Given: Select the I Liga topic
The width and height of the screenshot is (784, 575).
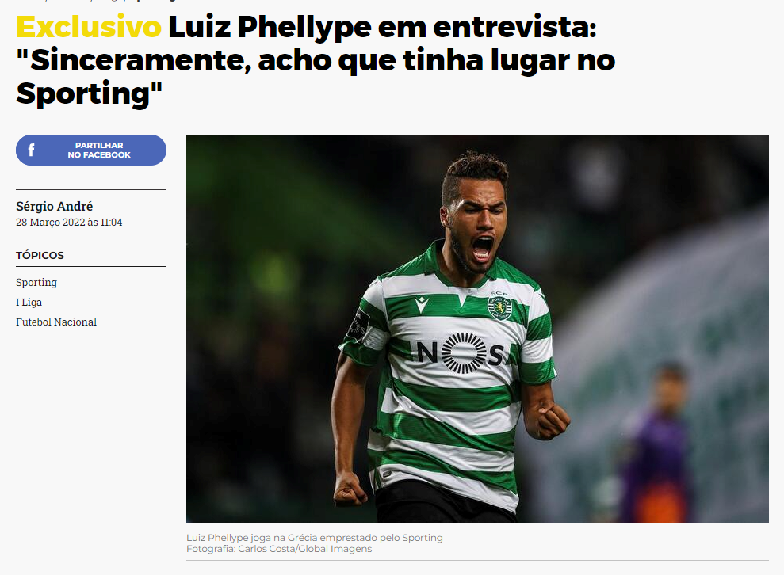Looking at the screenshot, I should 29,303.
